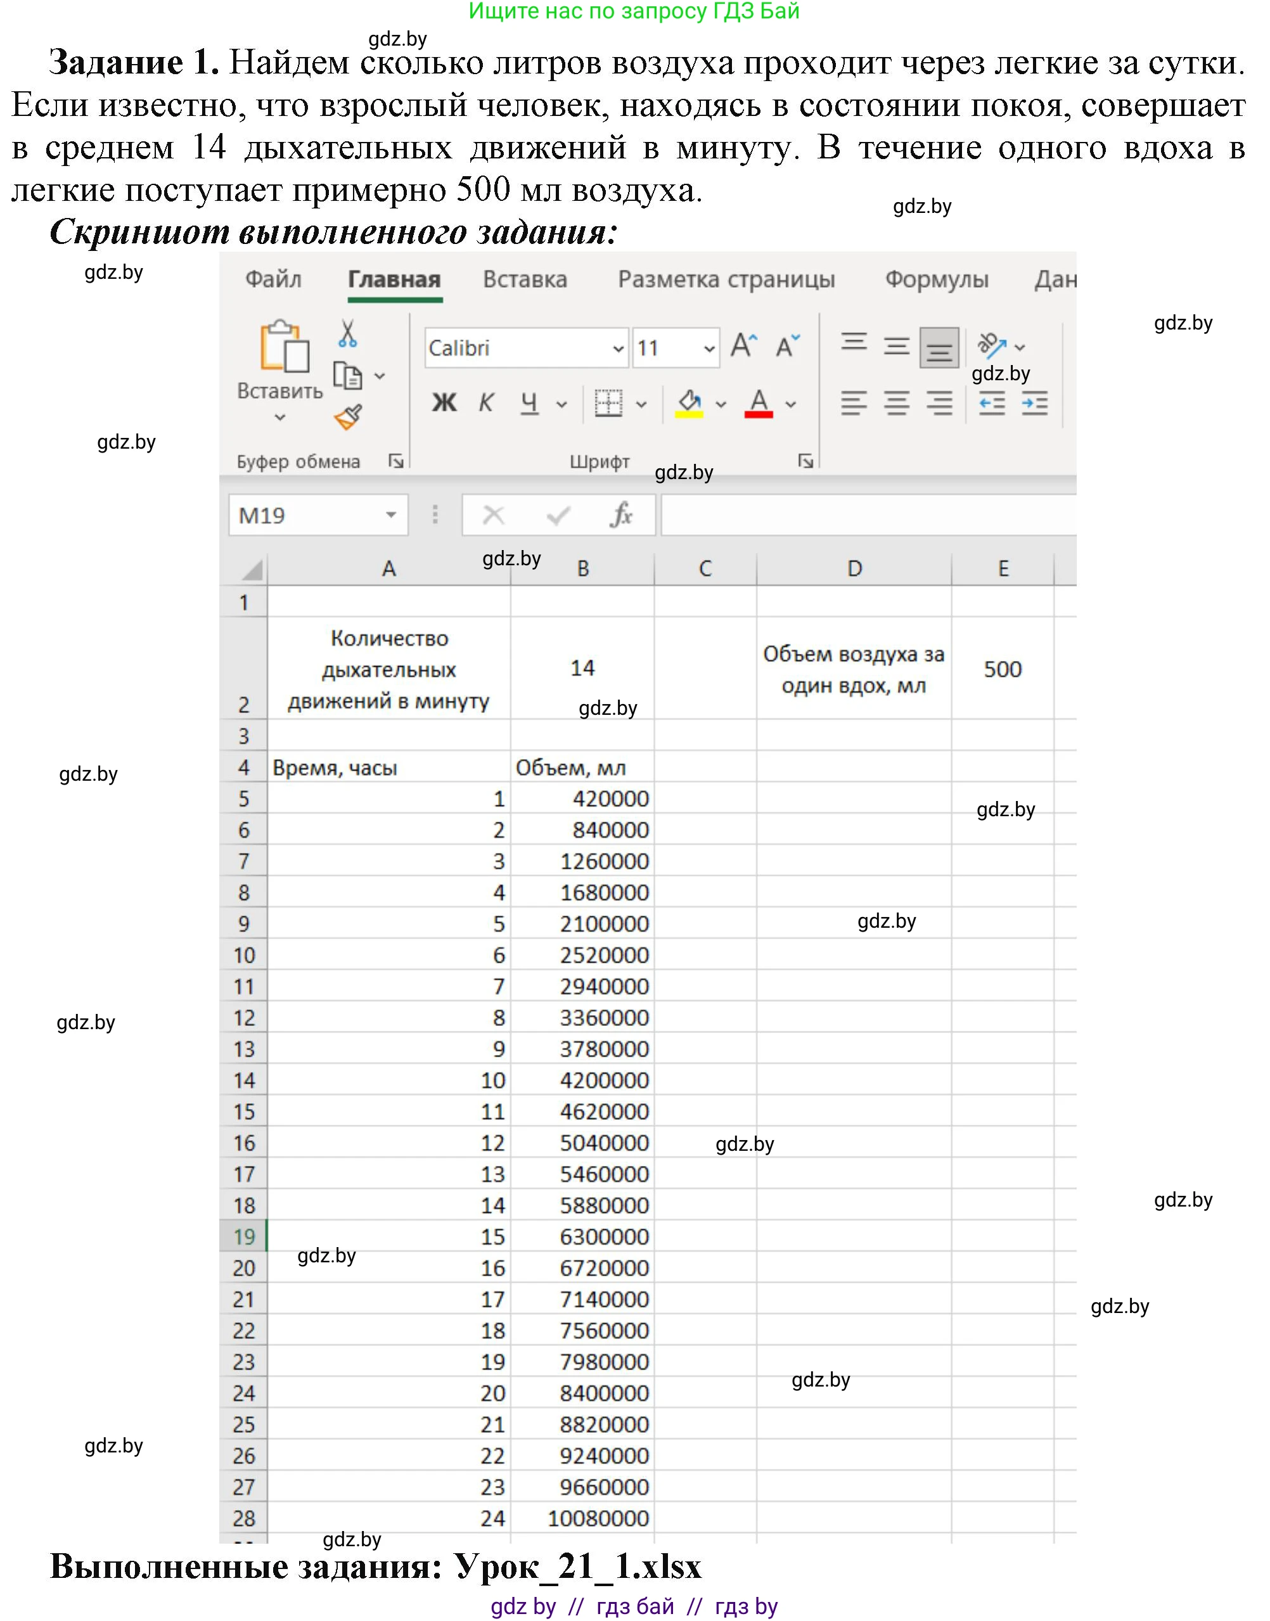Click the Increase Font Size icon
1270x1621 pixels.
coord(743,345)
